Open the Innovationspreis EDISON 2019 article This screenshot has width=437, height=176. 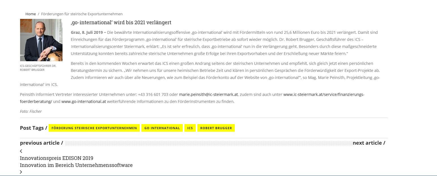(57, 158)
